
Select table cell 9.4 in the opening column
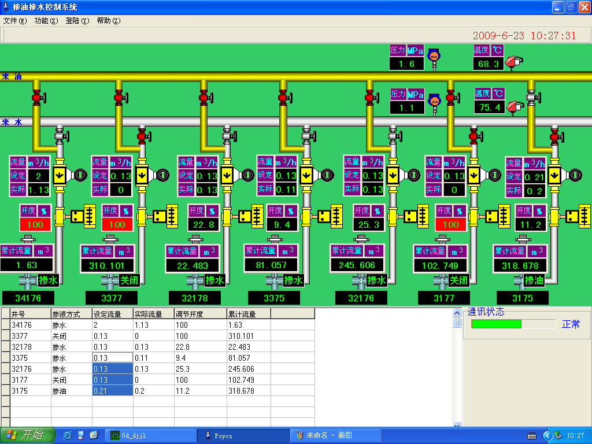(201, 358)
